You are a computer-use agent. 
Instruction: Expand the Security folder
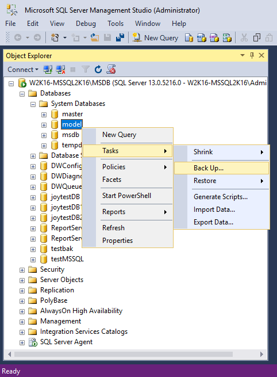(x=22, y=270)
